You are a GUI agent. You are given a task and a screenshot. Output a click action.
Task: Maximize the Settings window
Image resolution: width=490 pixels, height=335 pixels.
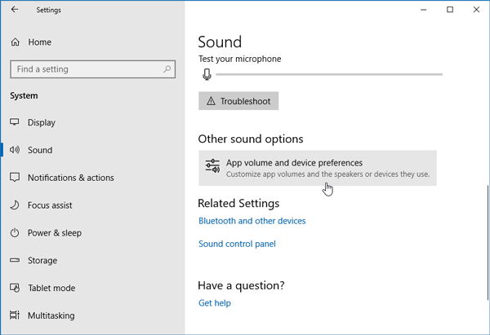point(450,10)
